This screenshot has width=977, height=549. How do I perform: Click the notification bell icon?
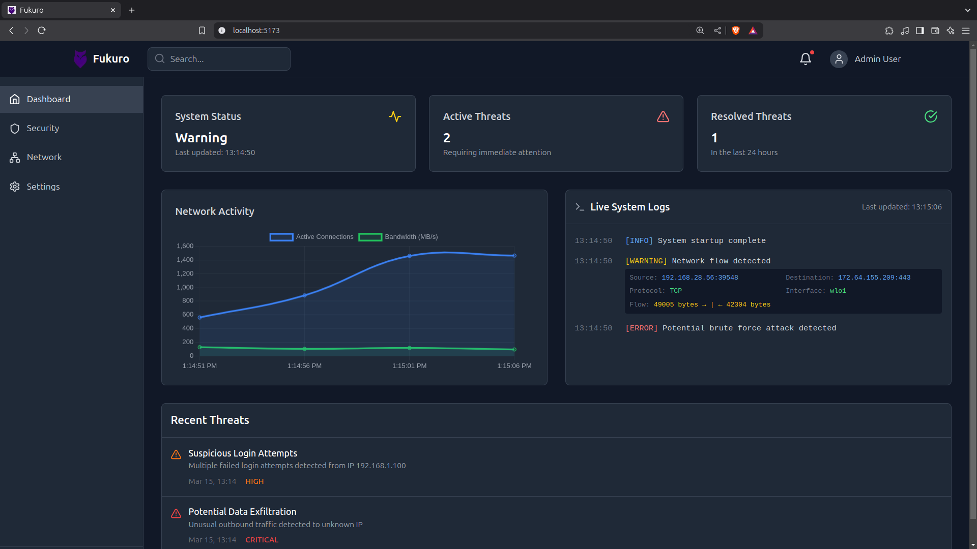click(x=805, y=59)
